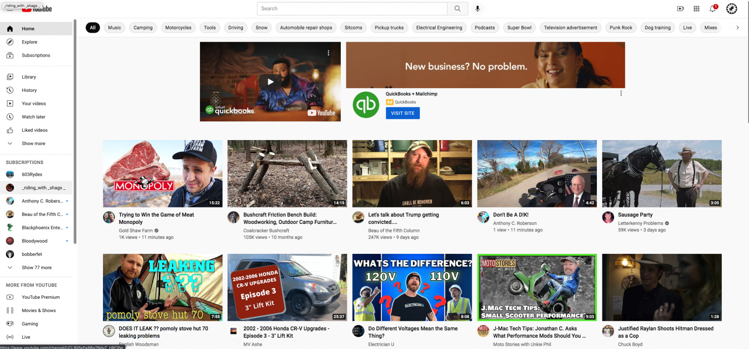Click the VISIT SITE button

403,113
